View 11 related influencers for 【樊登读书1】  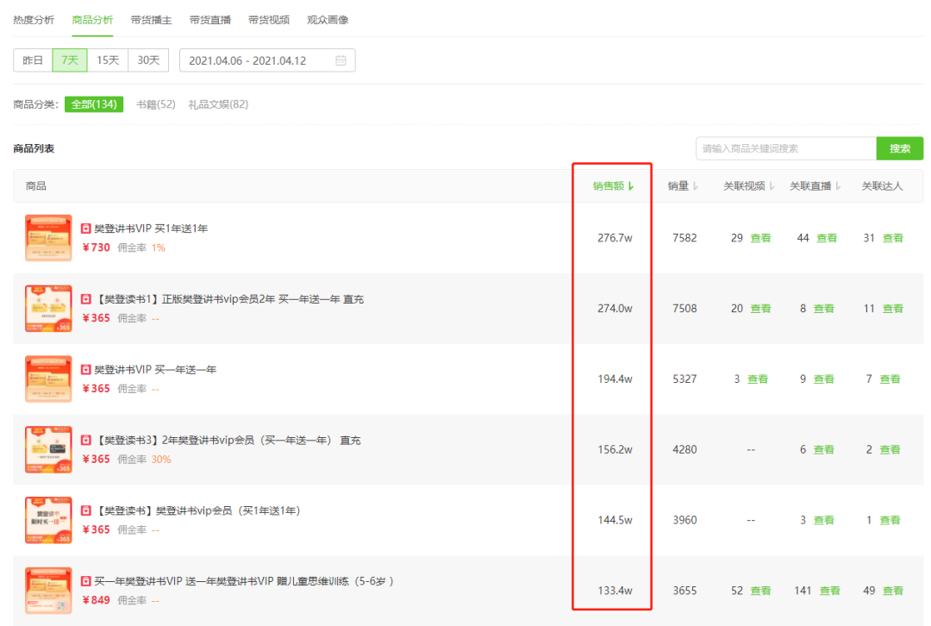[892, 309]
